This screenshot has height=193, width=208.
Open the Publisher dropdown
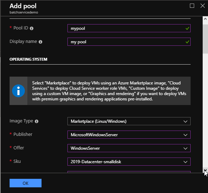point(129,135)
